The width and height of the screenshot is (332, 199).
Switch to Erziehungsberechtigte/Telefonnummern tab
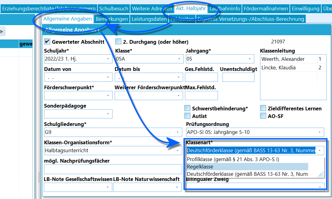click(x=49, y=9)
